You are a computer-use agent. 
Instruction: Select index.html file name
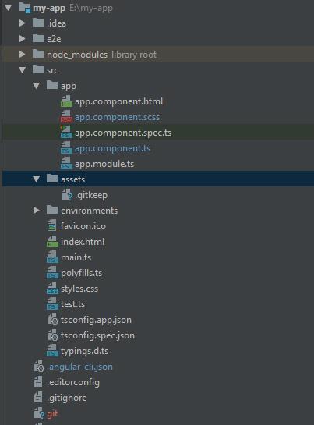pos(83,242)
